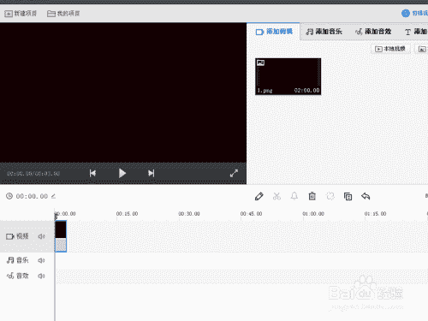Click the 01:15.00 mark on the timeline ruler
The width and height of the screenshot is (428, 321).
tap(375, 214)
